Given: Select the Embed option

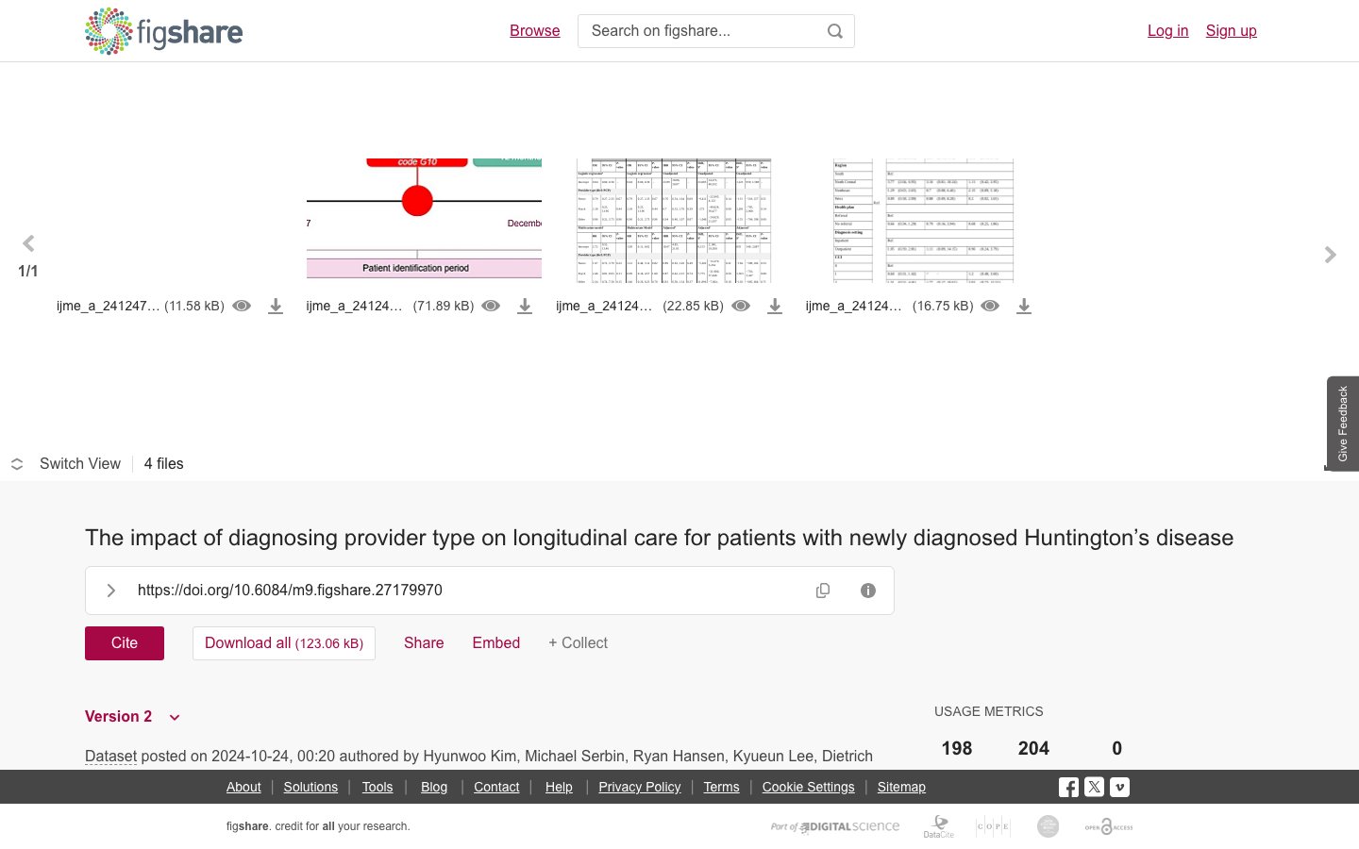Looking at the screenshot, I should (496, 643).
